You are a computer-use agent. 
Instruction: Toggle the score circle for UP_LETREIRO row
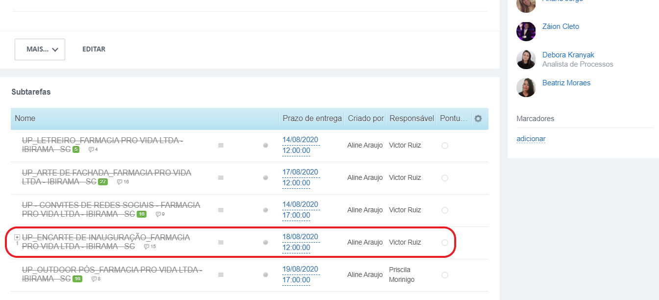[445, 146]
